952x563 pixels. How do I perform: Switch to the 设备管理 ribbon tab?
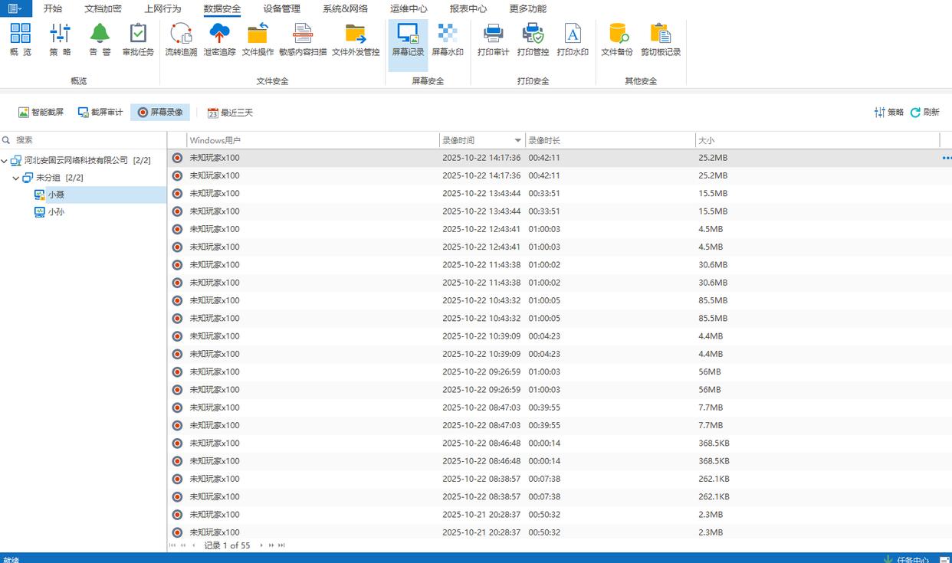(281, 9)
